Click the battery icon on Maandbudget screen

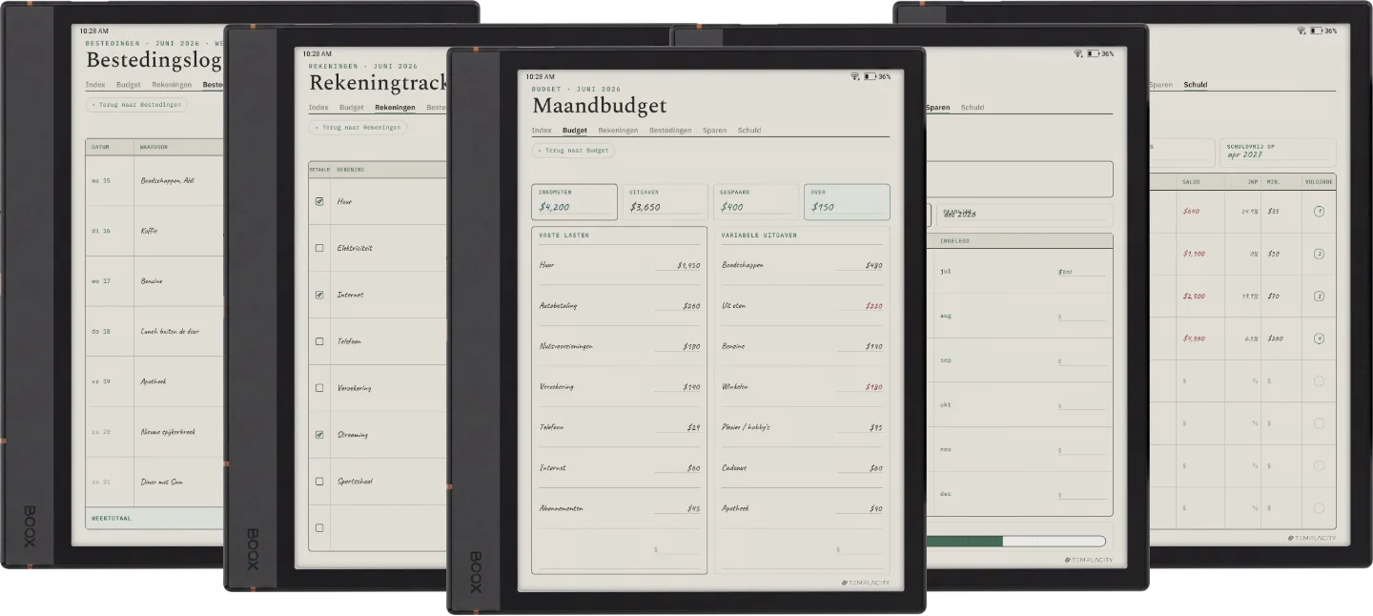pos(870,76)
